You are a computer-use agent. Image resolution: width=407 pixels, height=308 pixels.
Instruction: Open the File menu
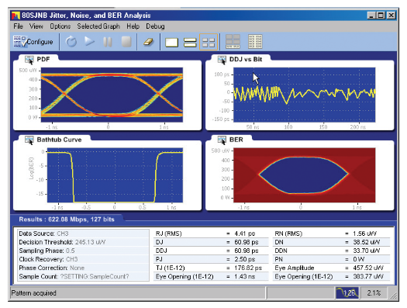[18, 26]
